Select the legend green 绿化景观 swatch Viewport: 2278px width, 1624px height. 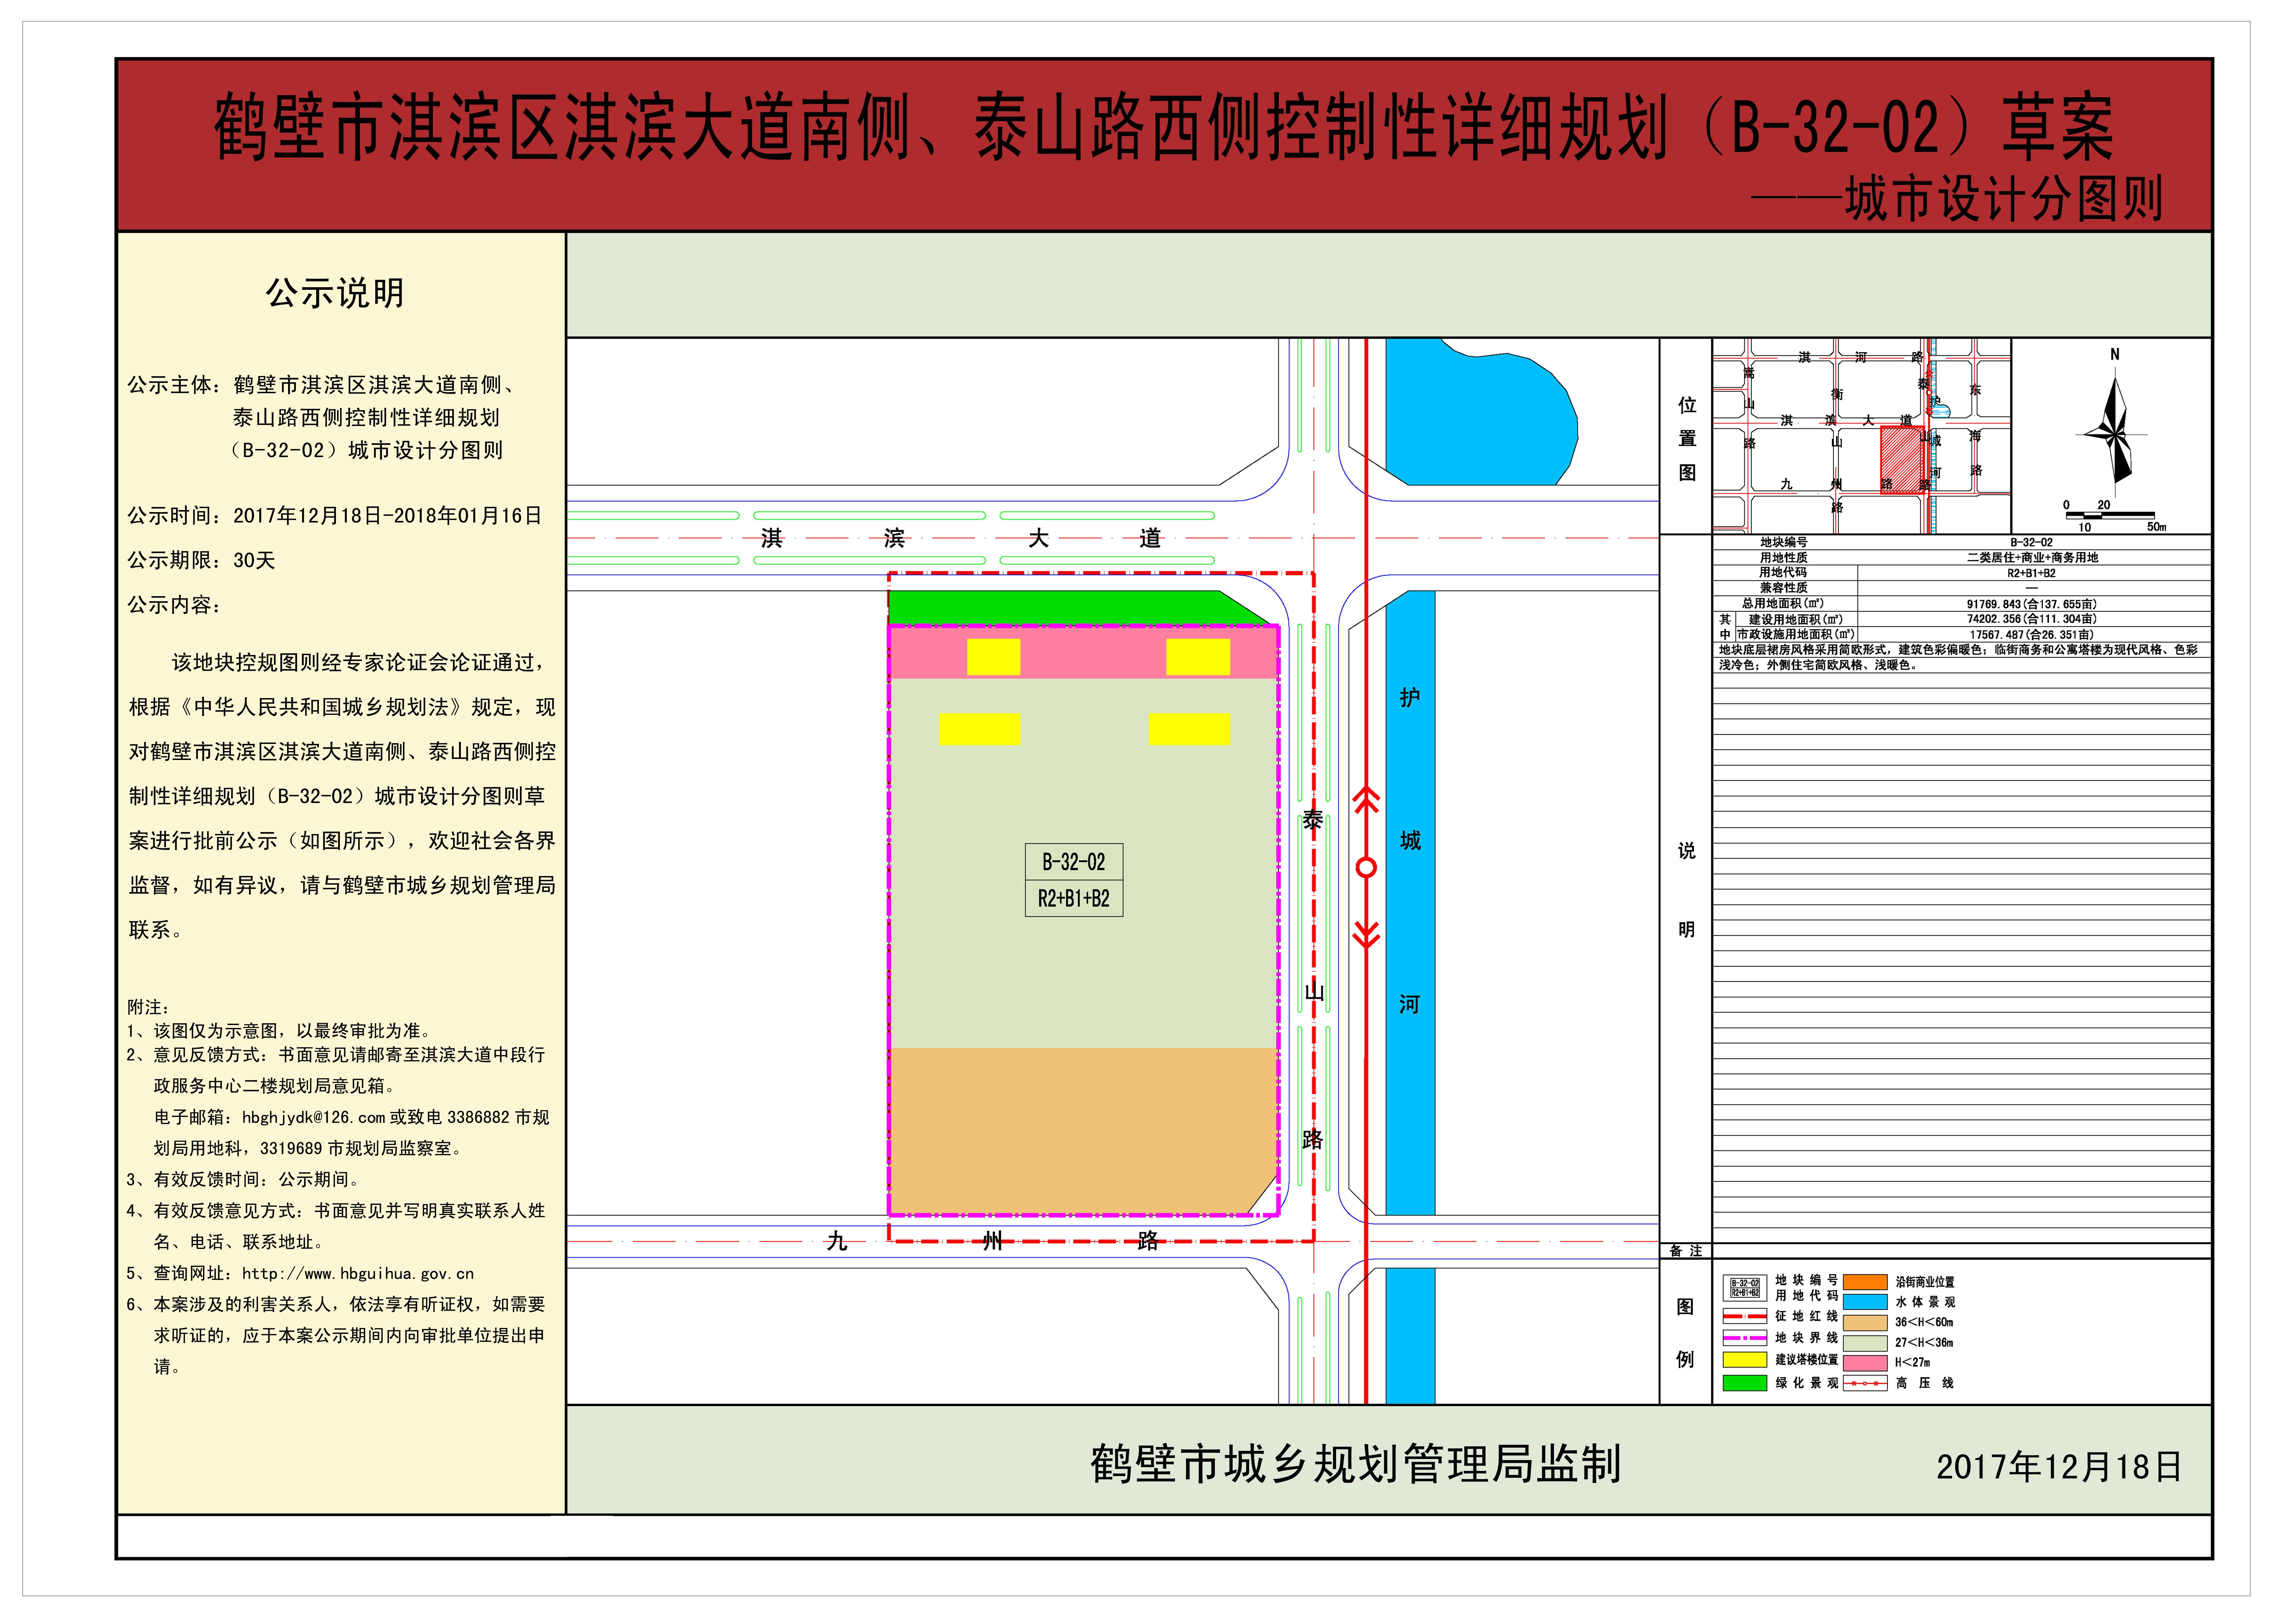pyautogui.click(x=1745, y=1383)
